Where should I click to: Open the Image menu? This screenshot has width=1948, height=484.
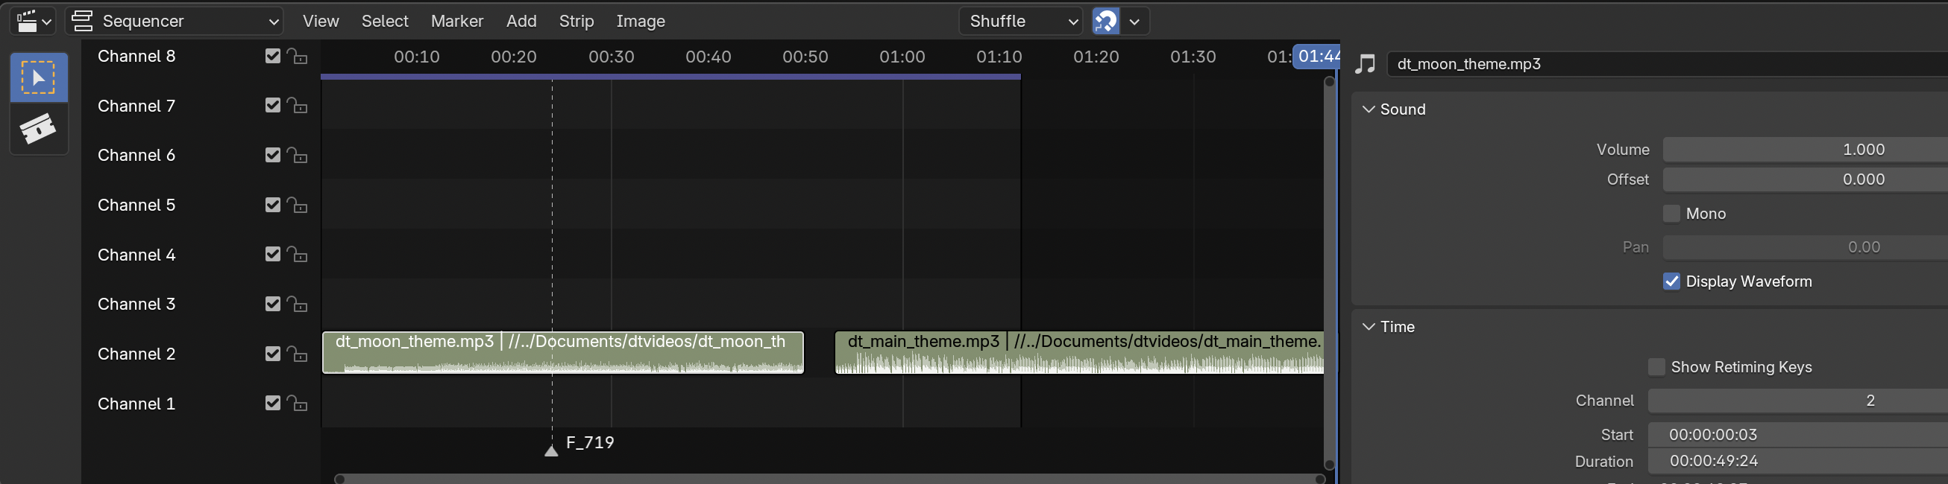(641, 21)
